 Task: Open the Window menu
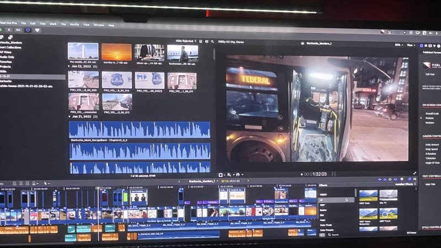99,25
